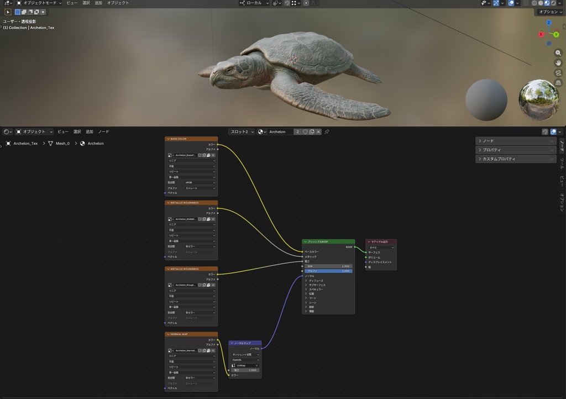Expand the ノード sidebar panel

coord(516,141)
